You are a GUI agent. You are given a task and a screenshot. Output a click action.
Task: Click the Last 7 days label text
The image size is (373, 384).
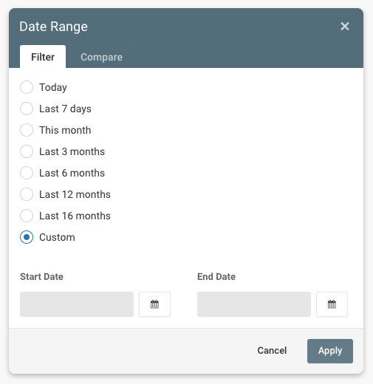pyautogui.click(x=65, y=109)
